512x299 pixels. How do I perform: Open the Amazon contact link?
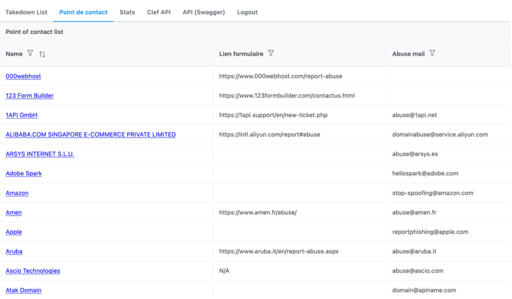click(17, 193)
